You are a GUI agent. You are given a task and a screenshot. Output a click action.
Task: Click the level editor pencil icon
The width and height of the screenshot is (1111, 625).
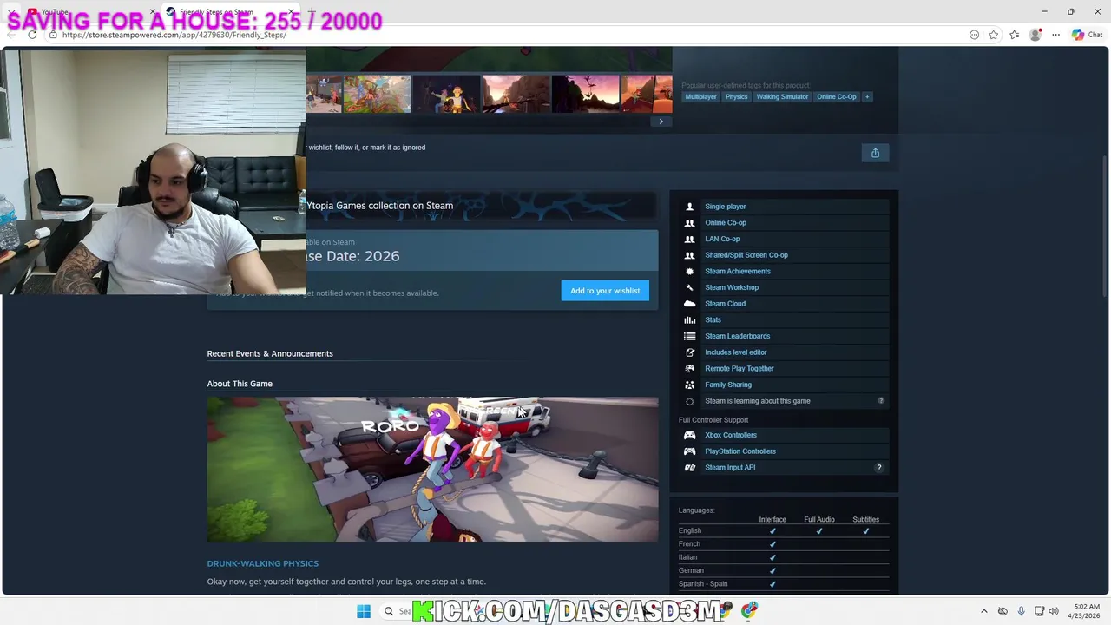(x=689, y=352)
